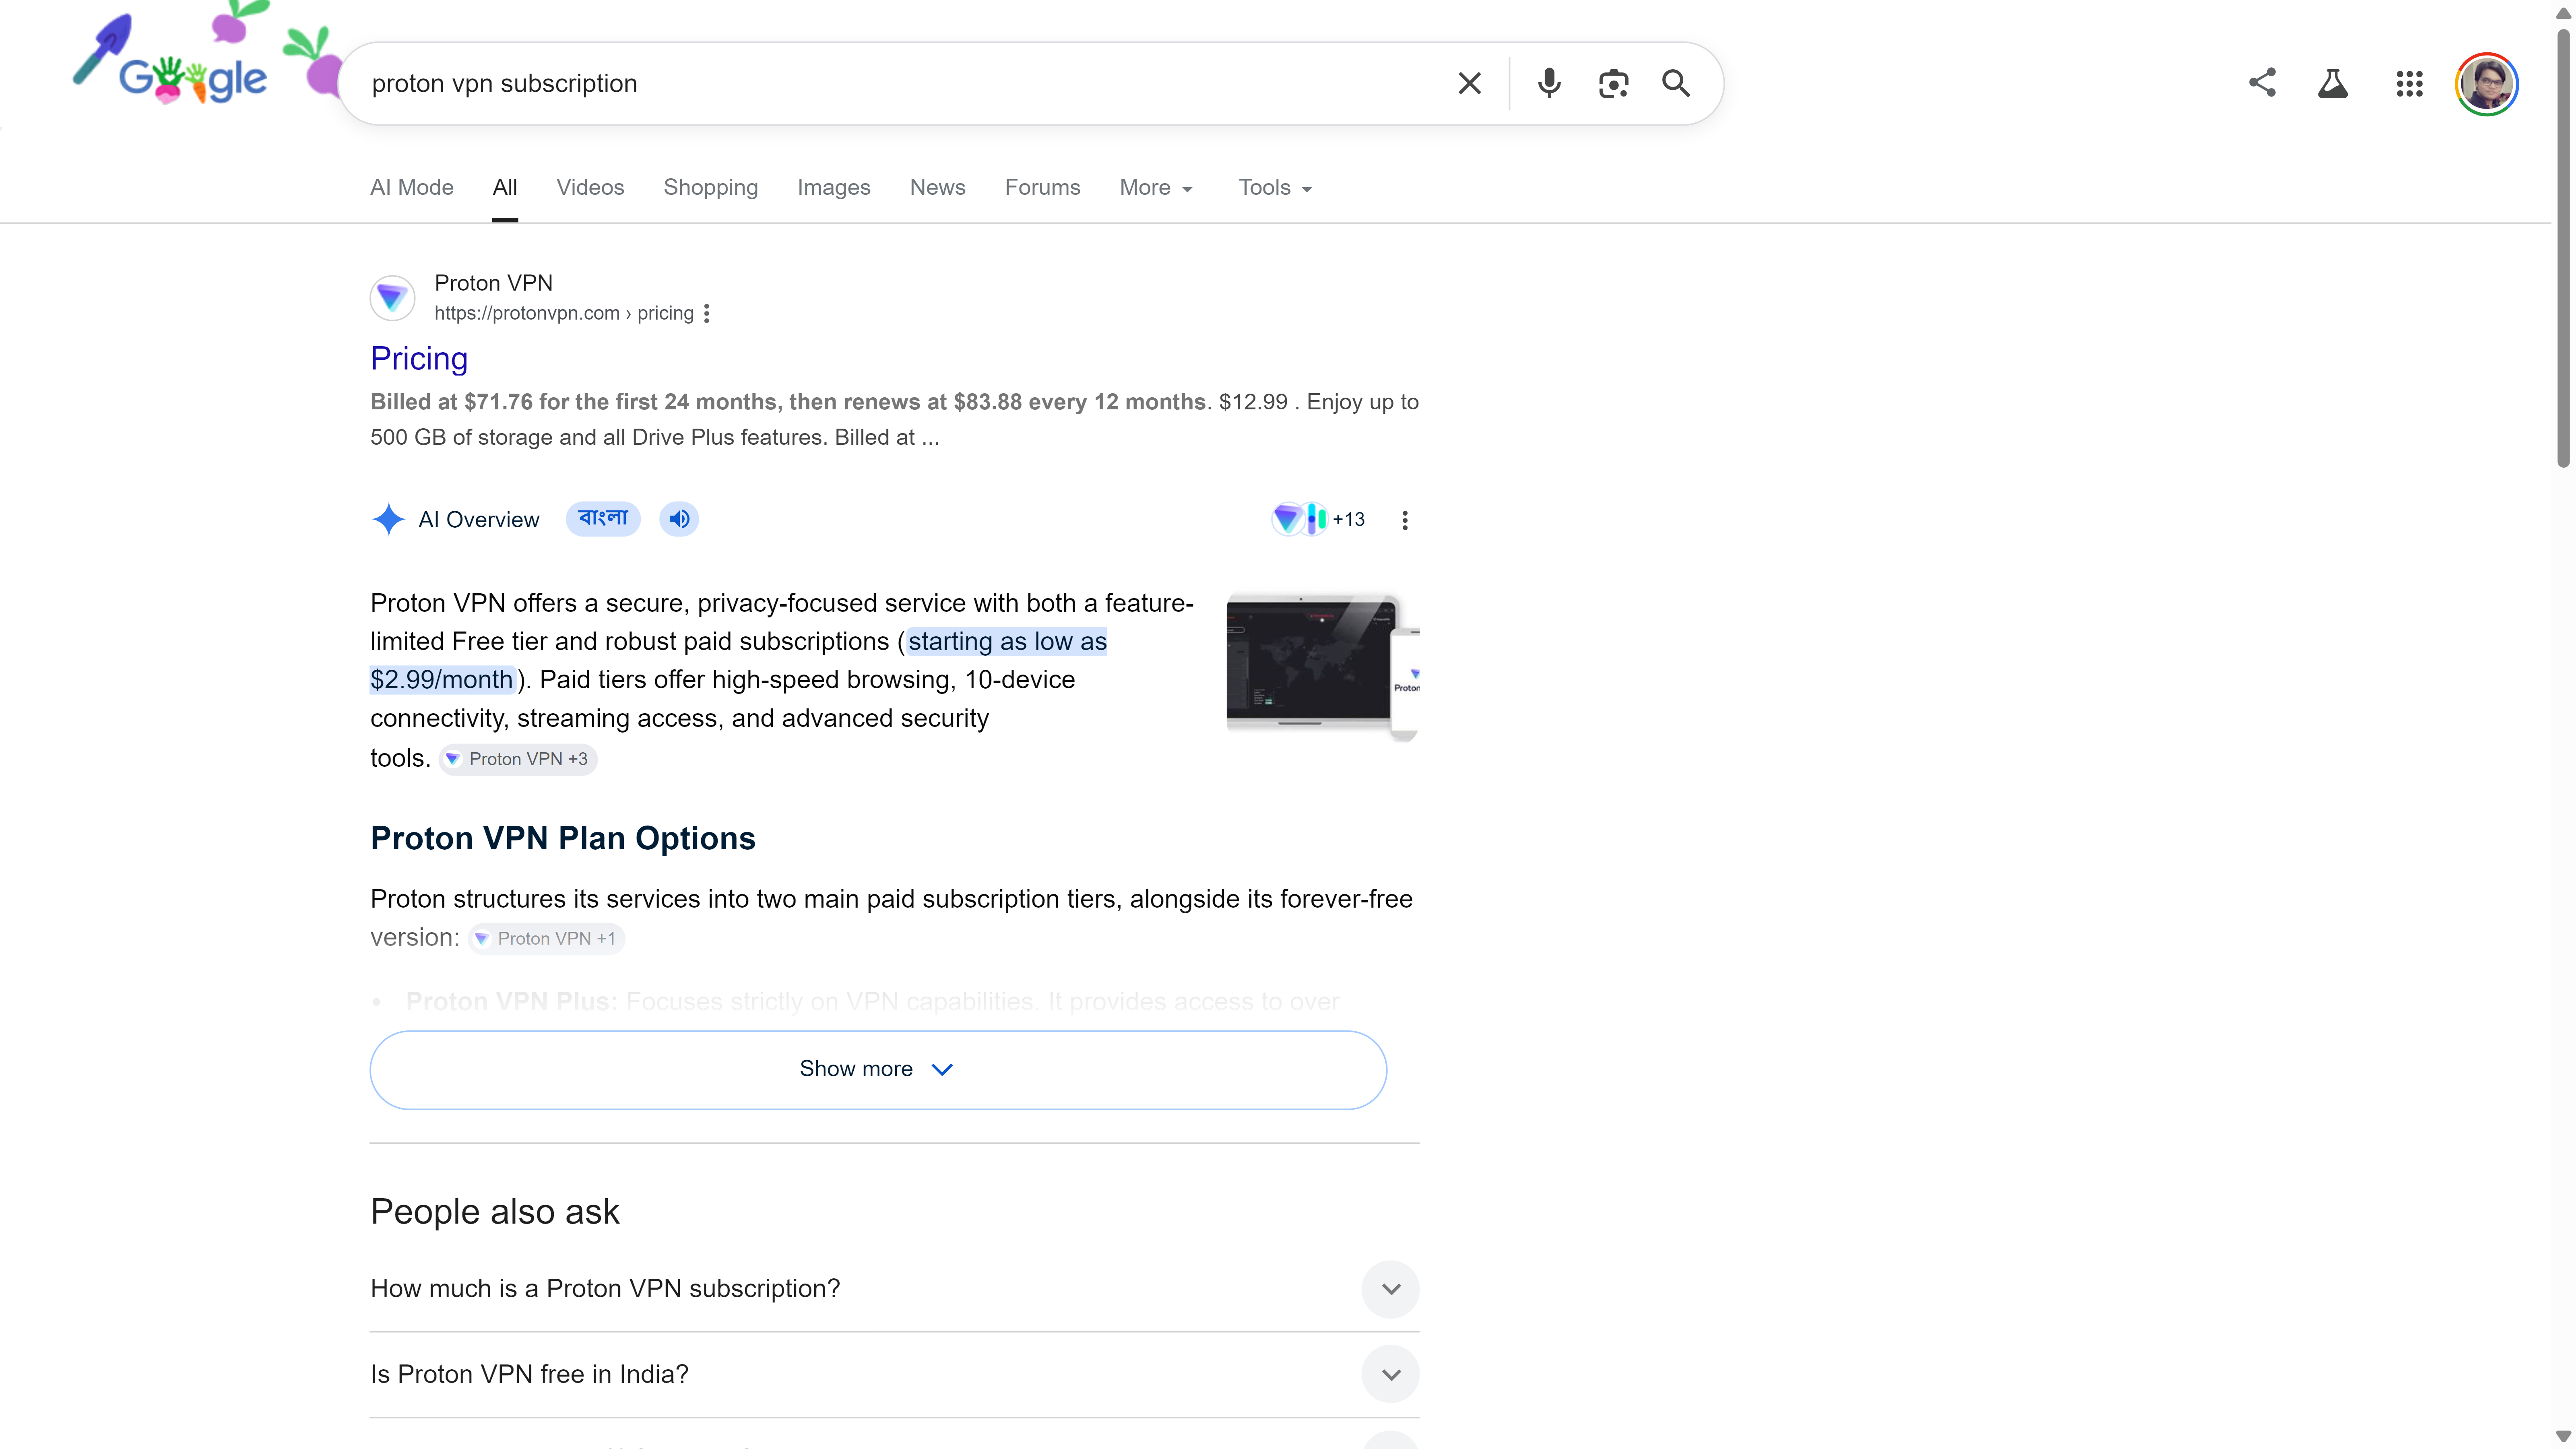Switch to the Videos tab
Screen dimensions: 2576x1449
coord(590,188)
